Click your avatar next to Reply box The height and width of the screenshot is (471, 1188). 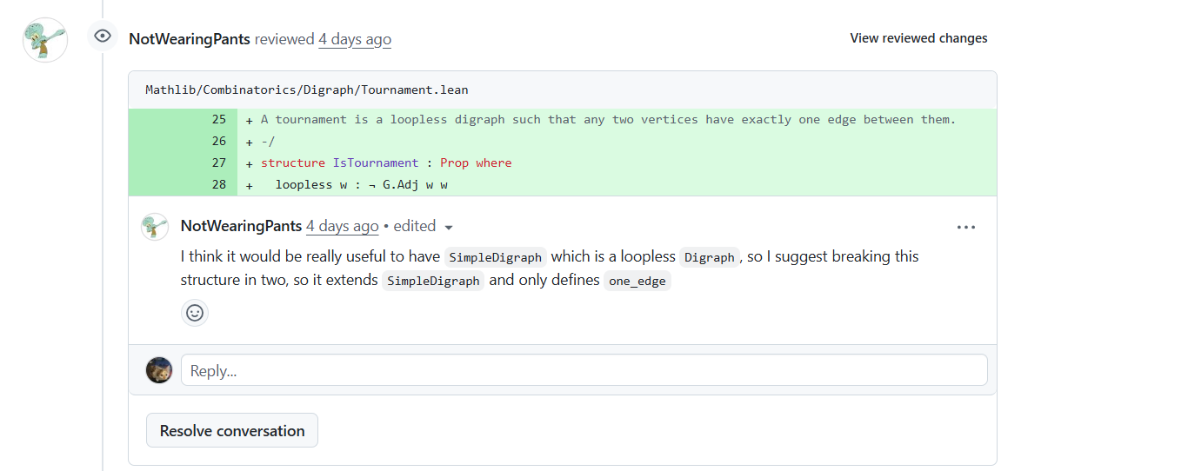[158, 370]
